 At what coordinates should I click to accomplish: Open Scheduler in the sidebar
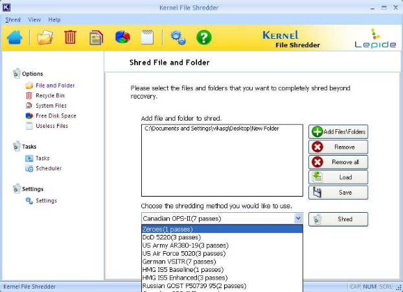pyautogui.click(x=49, y=168)
